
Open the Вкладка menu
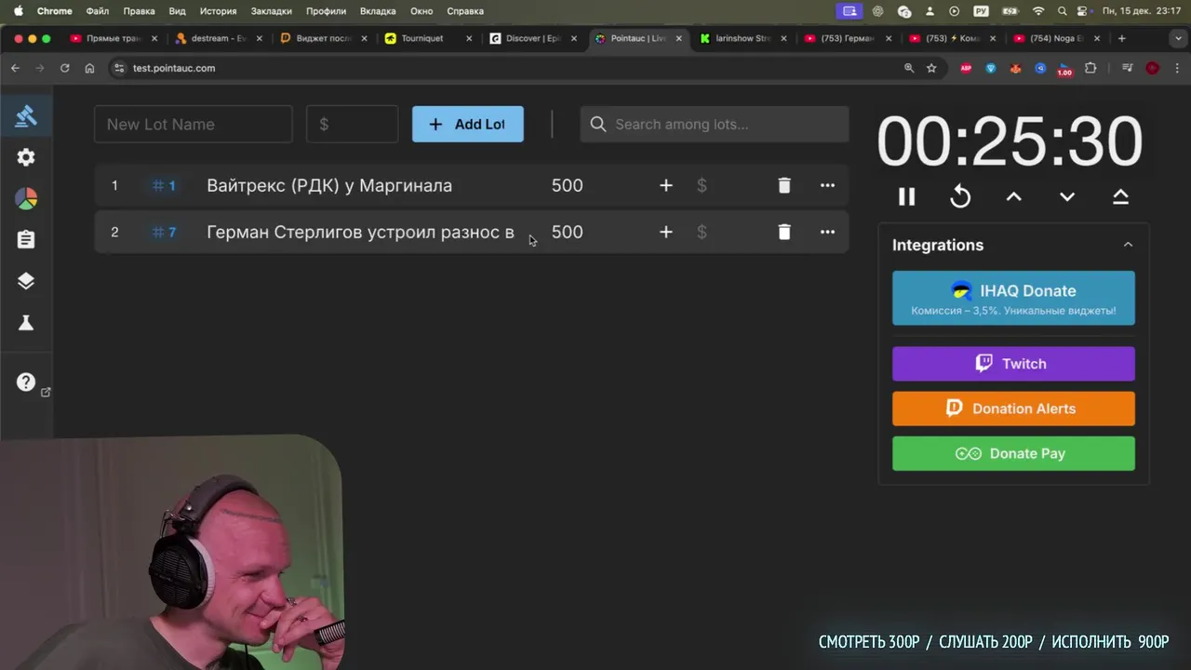coord(377,11)
